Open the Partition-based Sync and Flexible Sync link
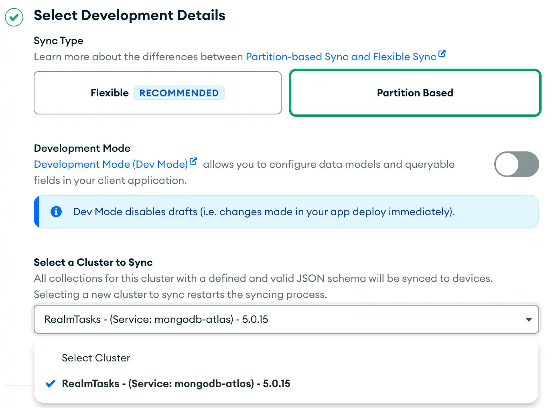The height and width of the screenshot is (408, 552). pos(341,57)
